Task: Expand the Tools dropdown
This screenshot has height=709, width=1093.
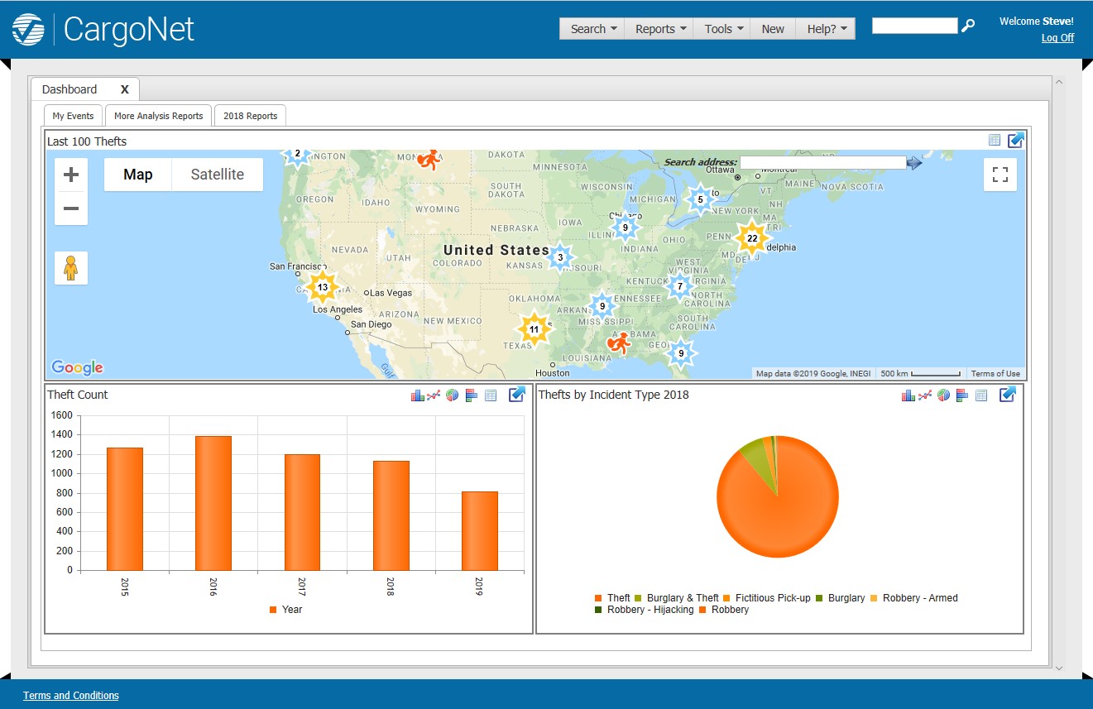Action: pos(724,29)
